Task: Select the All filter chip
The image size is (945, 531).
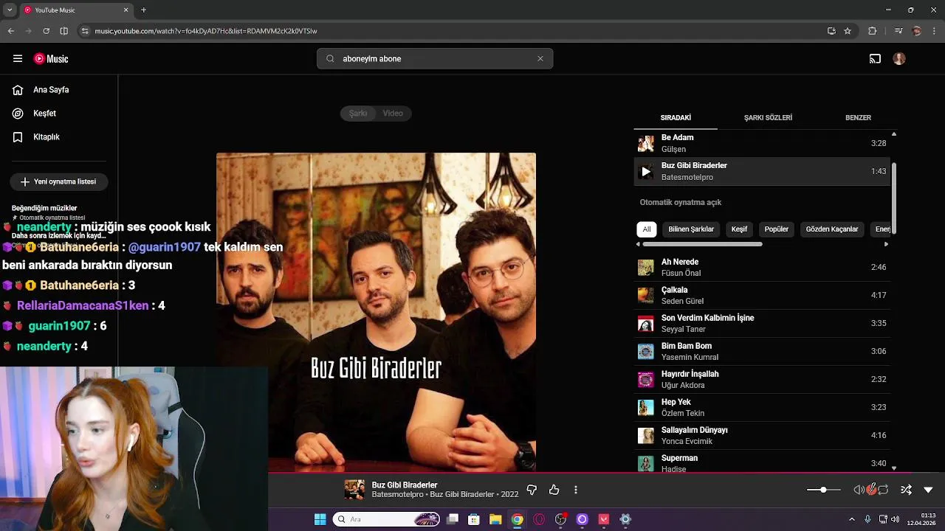Action: tap(647, 229)
